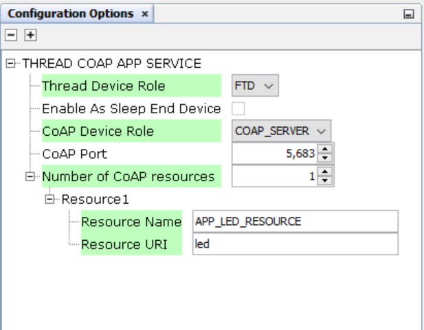The height and width of the screenshot is (330, 424).
Task: Select the Configuration Options tab
Action: [71, 14]
